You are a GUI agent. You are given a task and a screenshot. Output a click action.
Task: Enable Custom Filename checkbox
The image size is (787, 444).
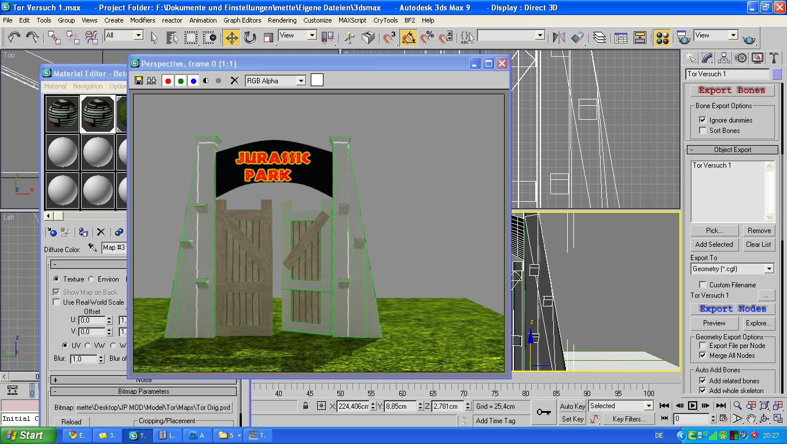(703, 284)
